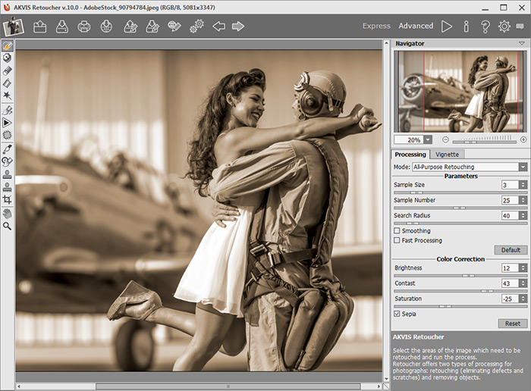Select the Crop tool in the toolbar
Image resolution: width=531 pixels, height=391 pixels.
[x=7, y=199]
